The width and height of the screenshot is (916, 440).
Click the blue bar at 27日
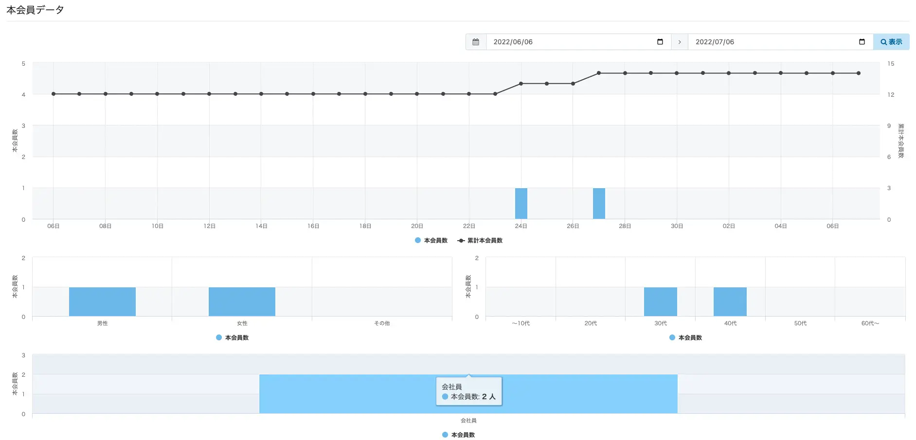tap(599, 203)
